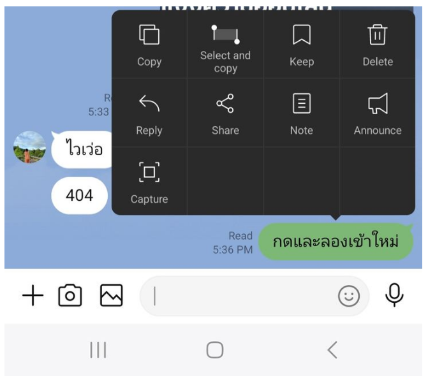Open the plus attachment menu

[33, 295]
